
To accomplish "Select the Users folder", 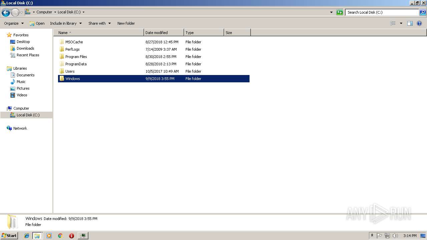I will click(70, 71).
